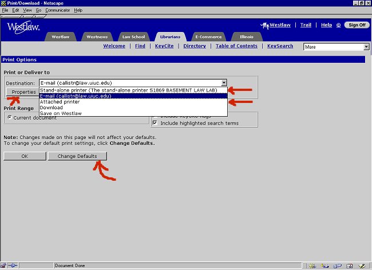Image resolution: width=372 pixels, height=270 pixels.
Task: Go to the Find link
Action: click(x=140, y=46)
